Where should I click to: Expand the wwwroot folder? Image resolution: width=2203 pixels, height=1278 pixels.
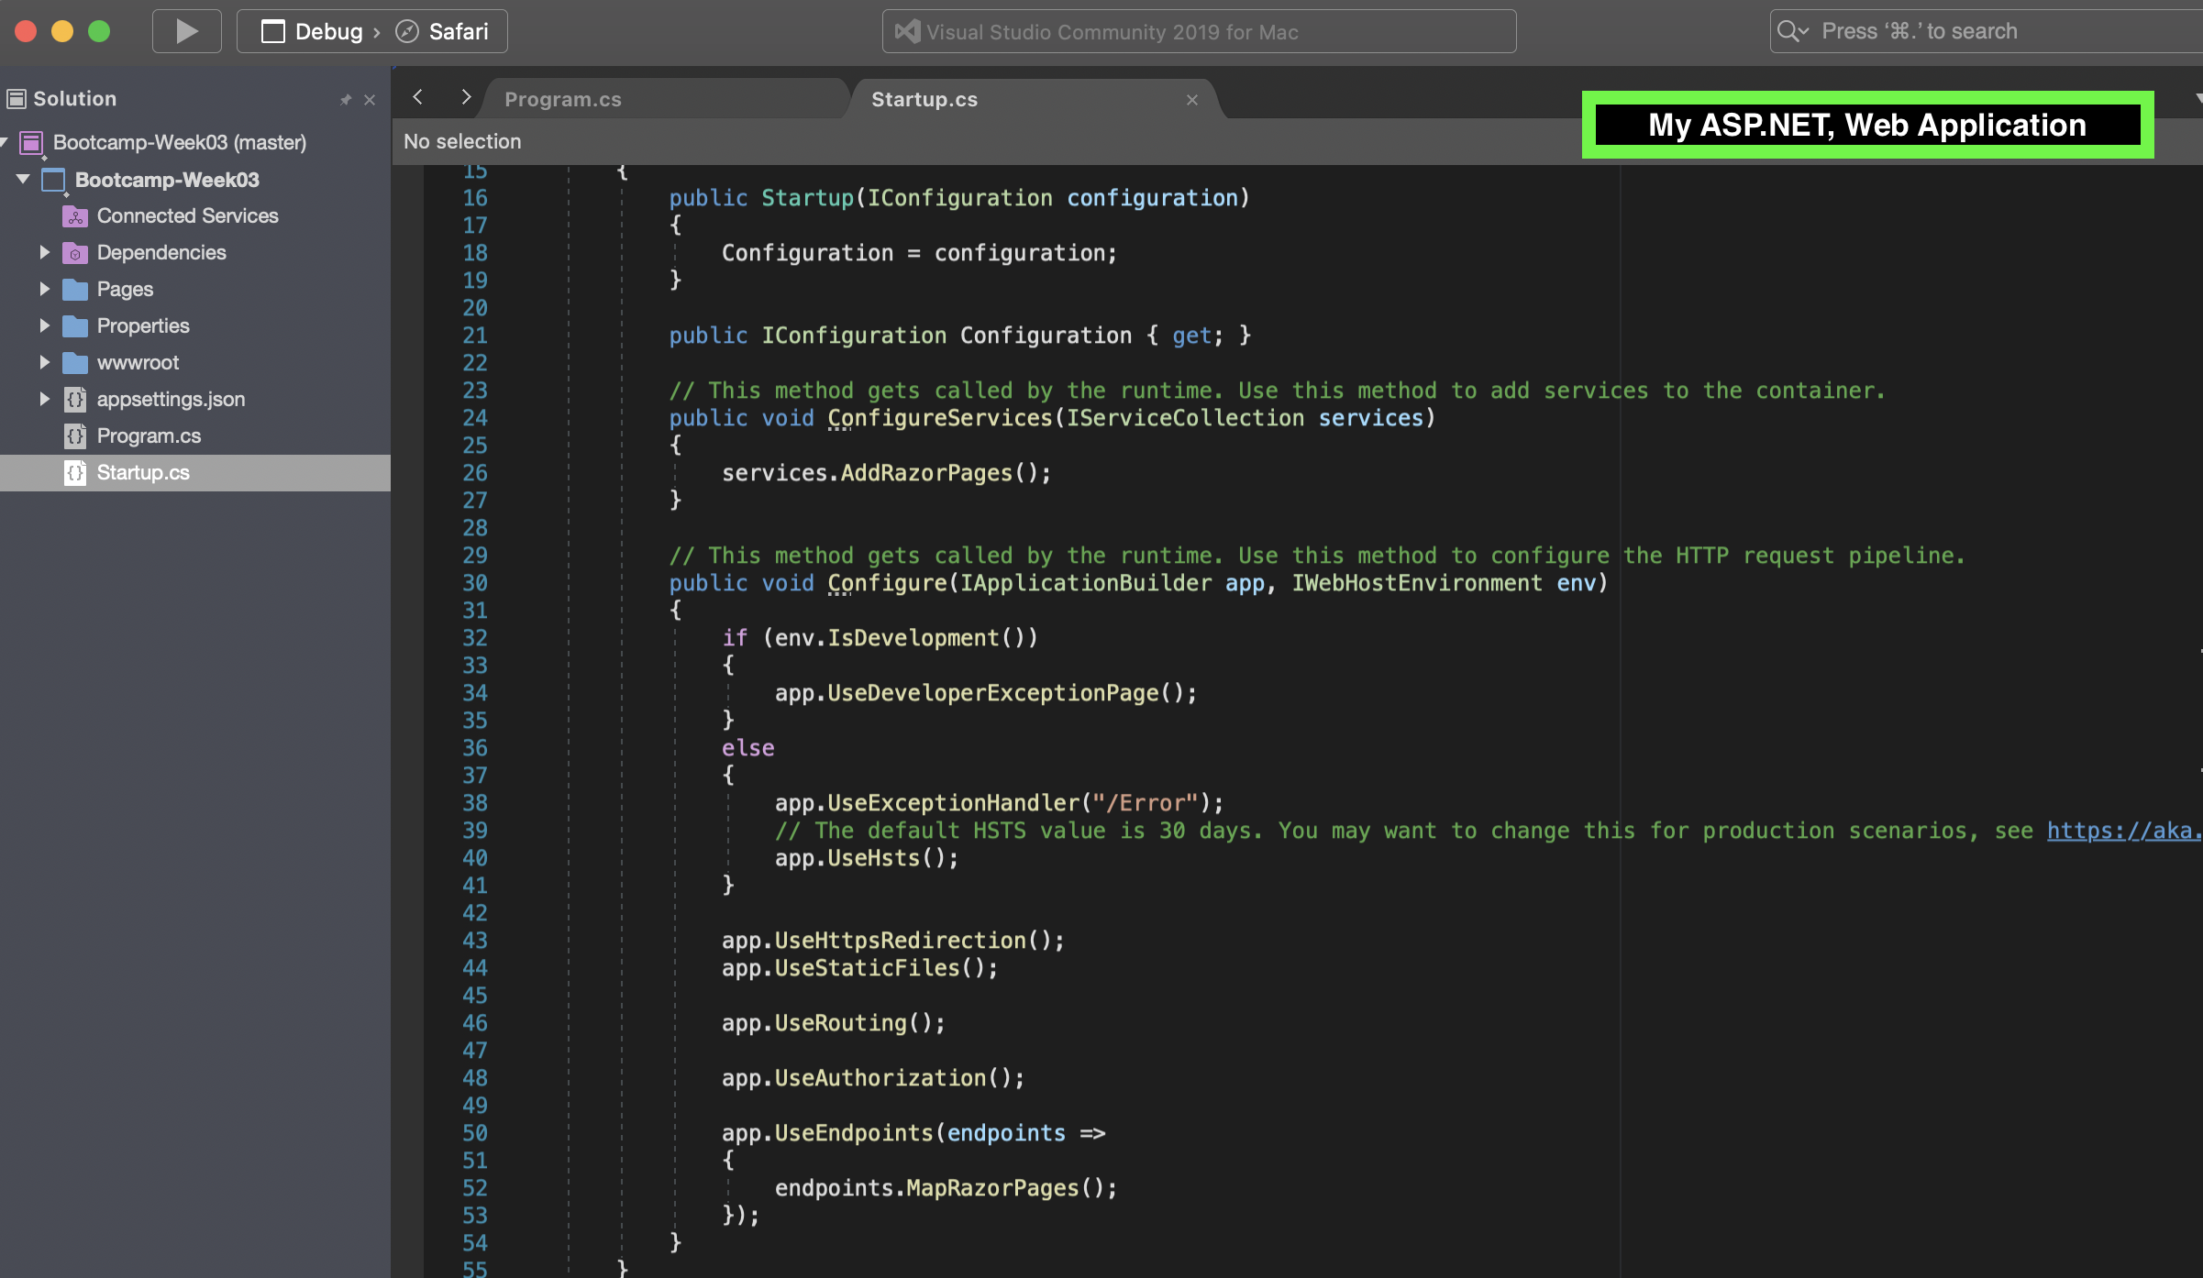pos(44,362)
